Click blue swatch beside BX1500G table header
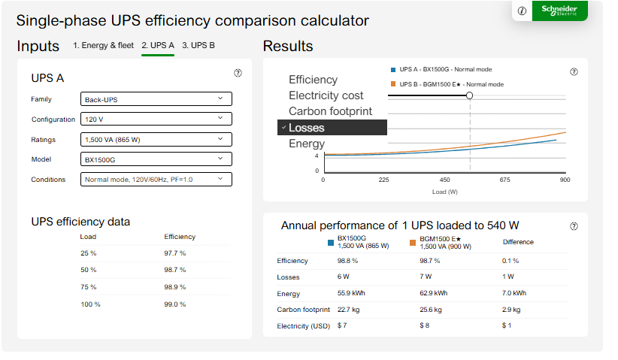618x360 pixels. pyautogui.click(x=331, y=243)
